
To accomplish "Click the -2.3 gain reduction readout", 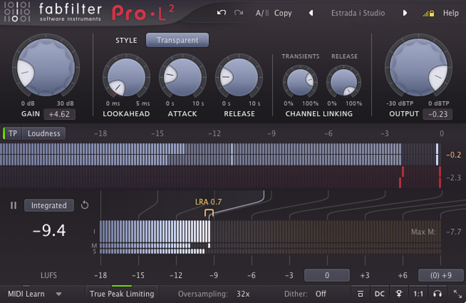I will tap(453, 178).
